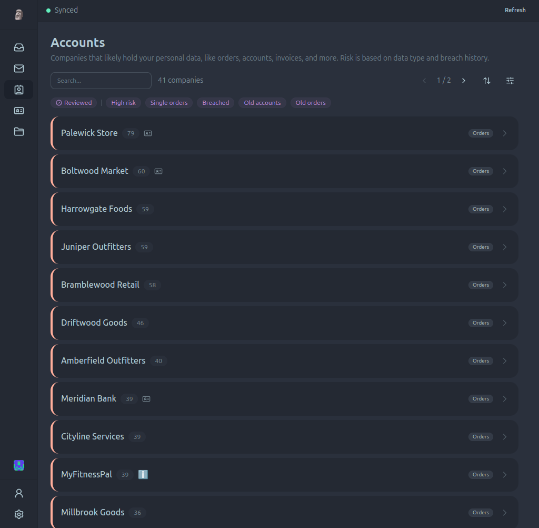This screenshot has width=539, height=528.
Task: Open the Meridian Bank account name
Action: pyautogui.click(x=88, y=398)
